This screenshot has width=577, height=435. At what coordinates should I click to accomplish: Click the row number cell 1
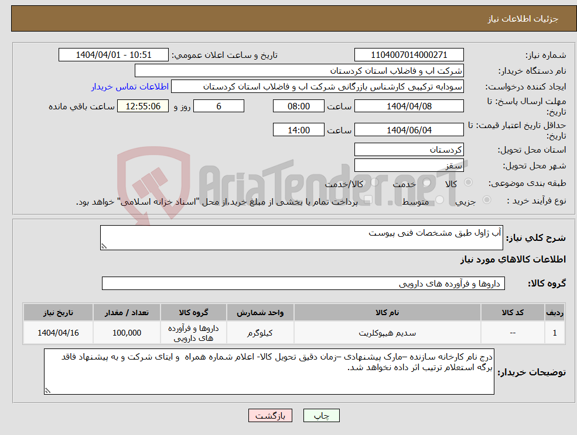(555, 333)
